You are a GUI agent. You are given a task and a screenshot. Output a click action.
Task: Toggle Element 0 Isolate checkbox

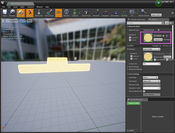130,40
